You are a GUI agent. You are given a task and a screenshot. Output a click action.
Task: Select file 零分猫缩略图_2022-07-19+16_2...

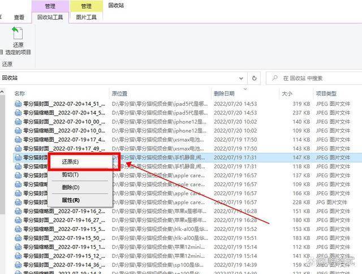[x=64, y=211]
